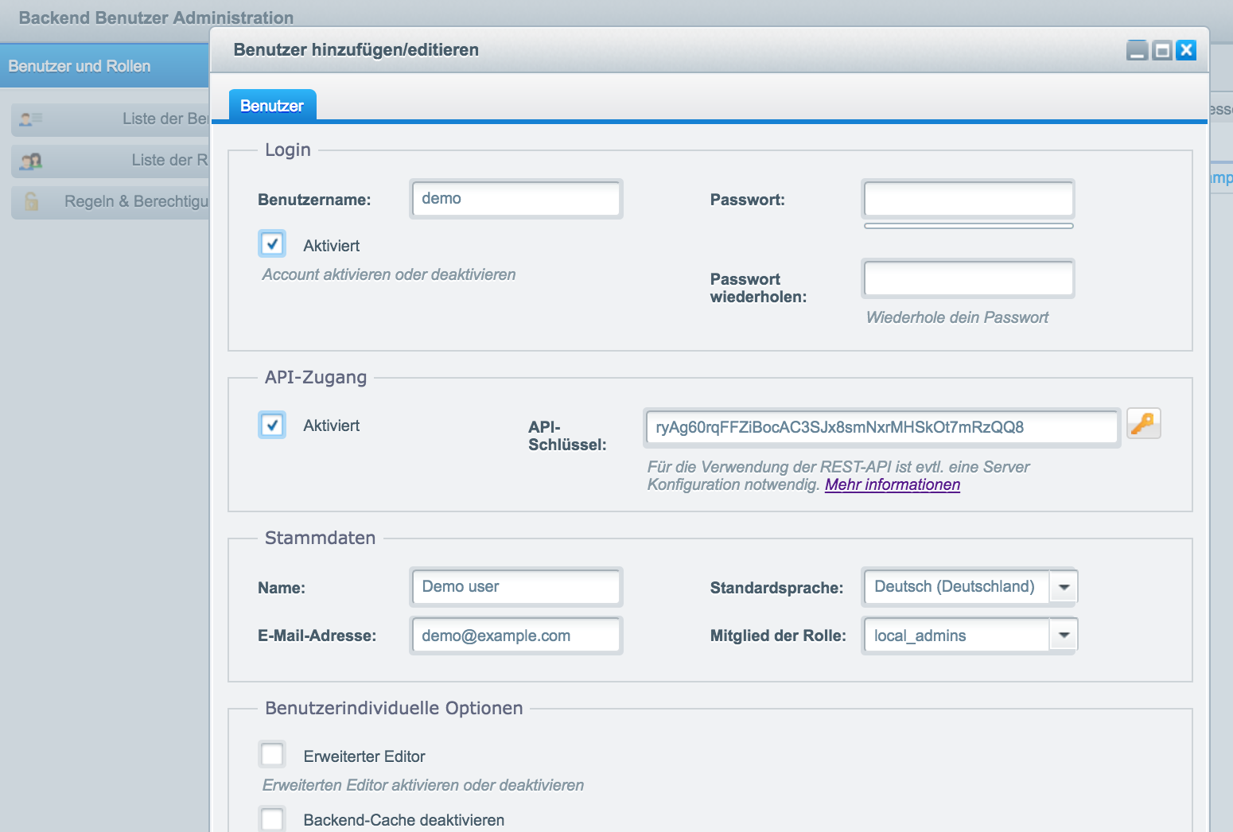Click the E-Mail-Adresse input field
The image size is (1233, 832).
coord(516,636)
